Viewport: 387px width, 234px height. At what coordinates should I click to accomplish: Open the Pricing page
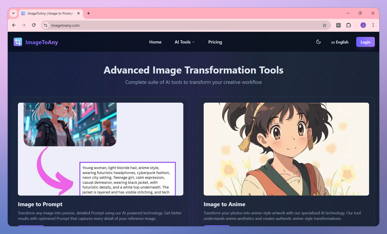(215, 42)
